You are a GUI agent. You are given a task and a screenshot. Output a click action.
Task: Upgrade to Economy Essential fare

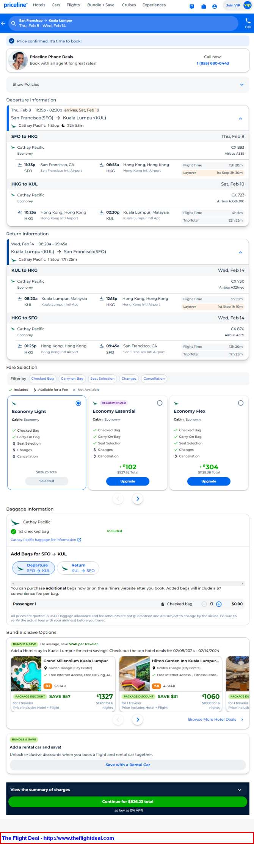128,481
